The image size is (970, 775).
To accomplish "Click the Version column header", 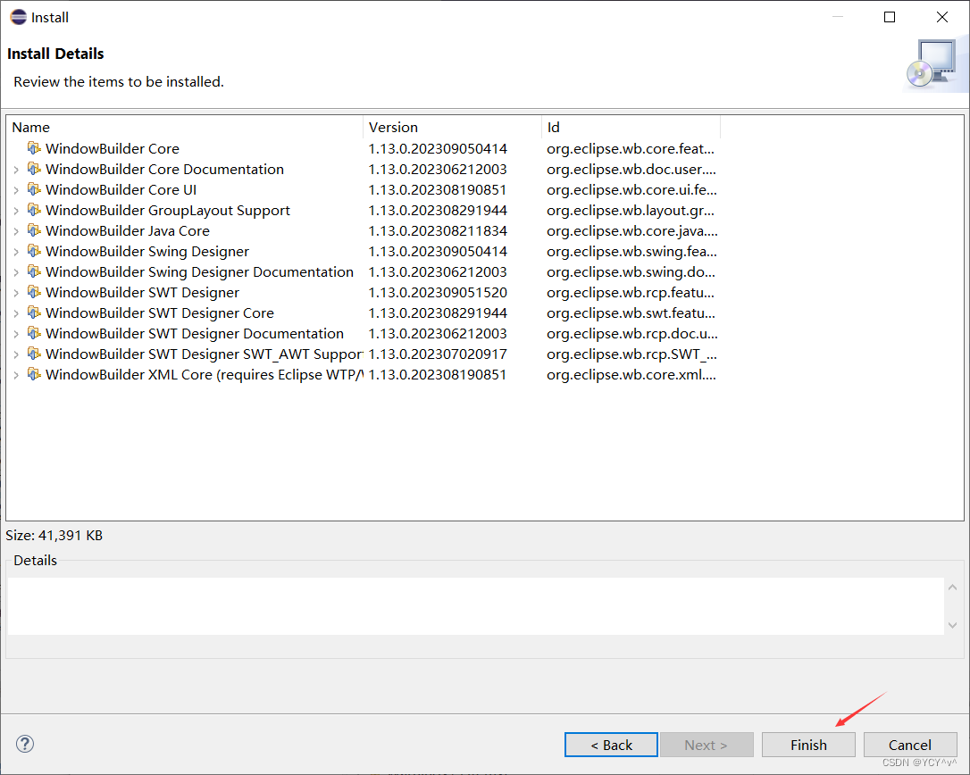I will point(452,127).
